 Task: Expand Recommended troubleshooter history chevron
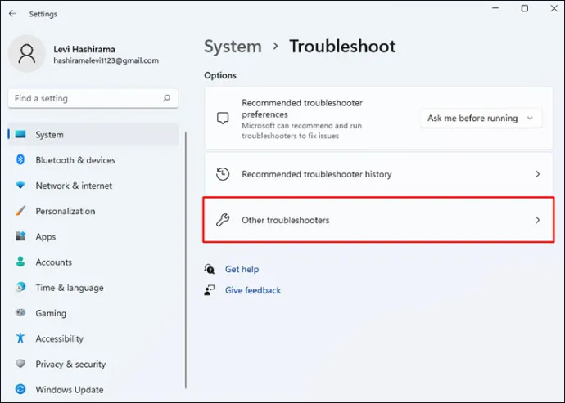[537, 174]
